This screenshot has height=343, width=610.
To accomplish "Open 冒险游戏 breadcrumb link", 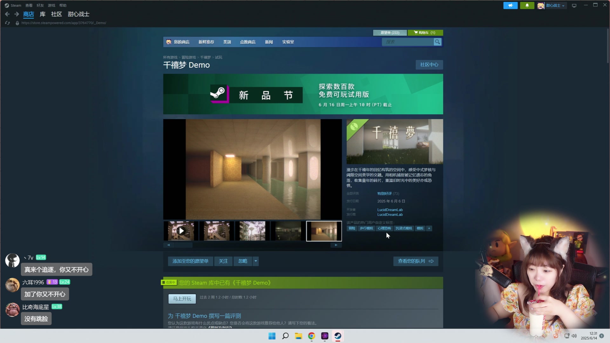I will coord(189,57).
